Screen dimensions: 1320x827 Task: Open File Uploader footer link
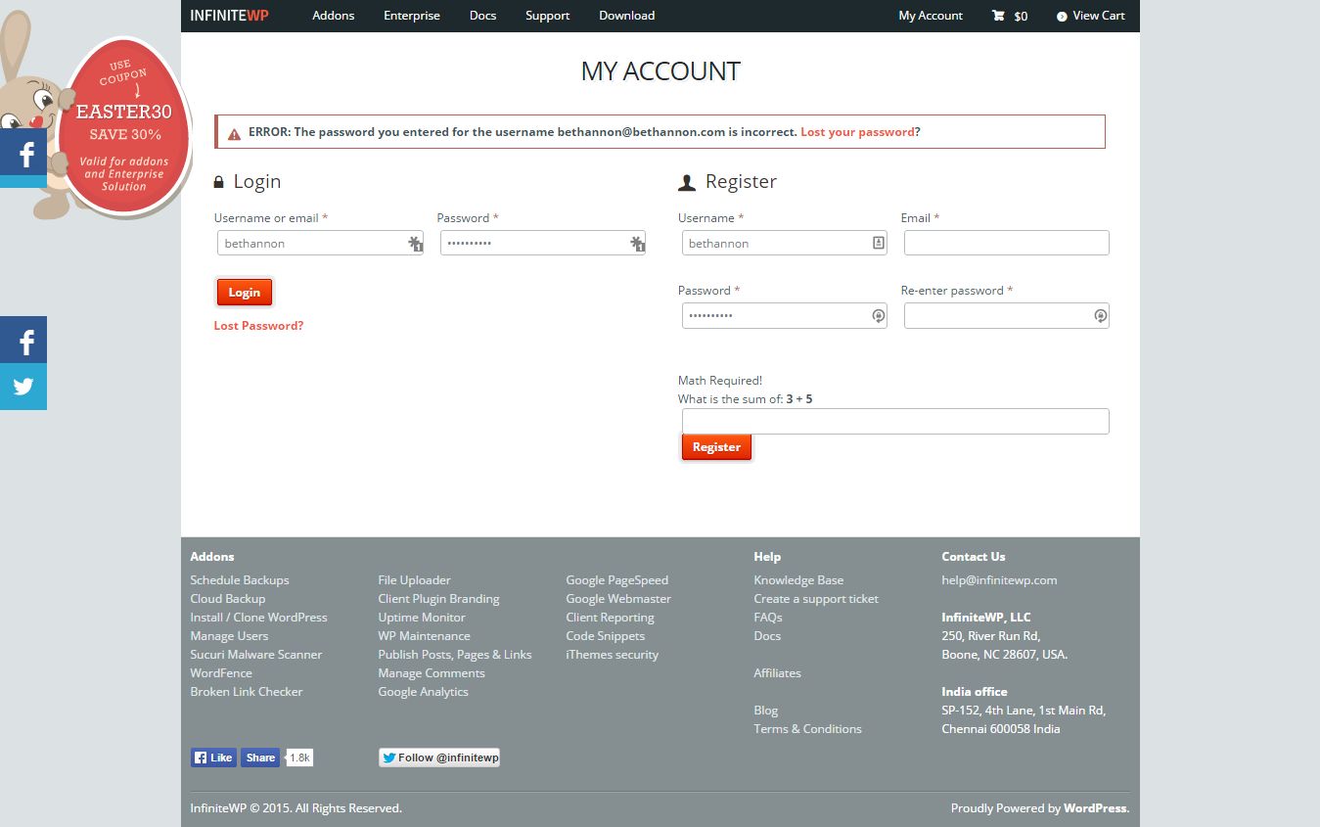[x=415, y=580]
